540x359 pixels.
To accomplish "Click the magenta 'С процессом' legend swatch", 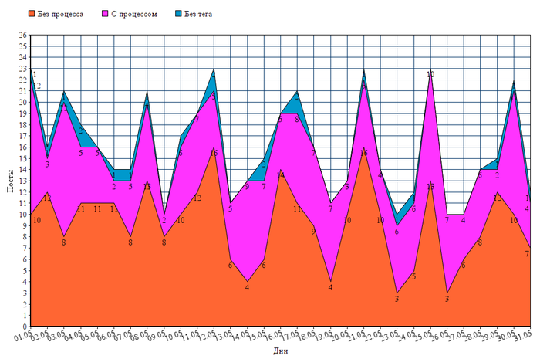I will click(x=106, y=14).
